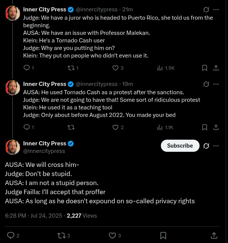The width and height of the screenshot is (228, 243).
Task: Like the tweet posted 19m ago
Action: [116, 127]
